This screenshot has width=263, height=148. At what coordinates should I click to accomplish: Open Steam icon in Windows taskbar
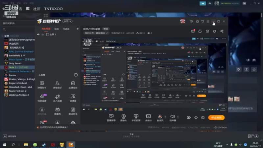tap(44, 145)
